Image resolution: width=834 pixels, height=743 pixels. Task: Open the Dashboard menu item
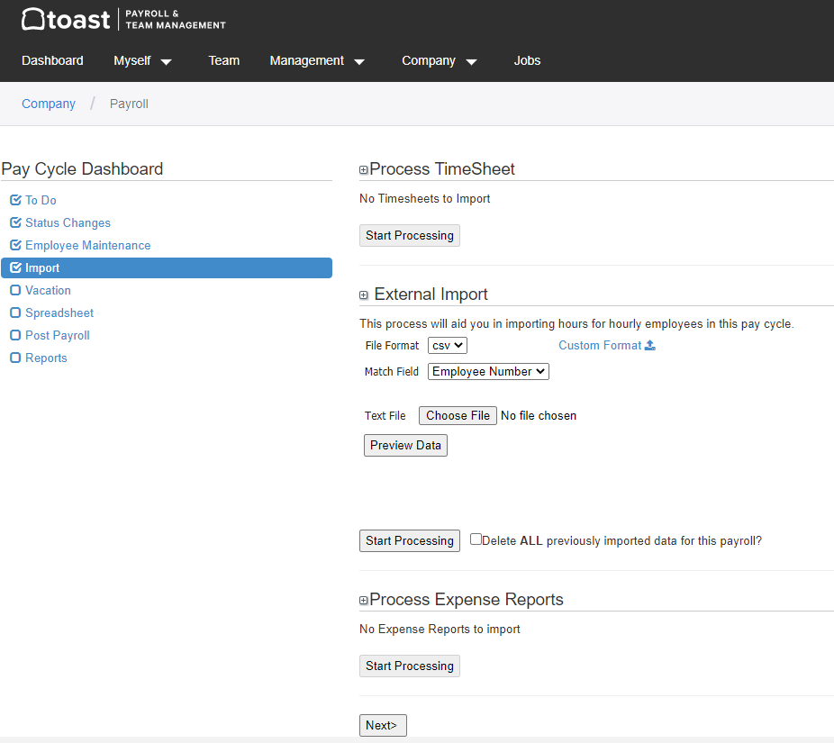click(52, 60)
